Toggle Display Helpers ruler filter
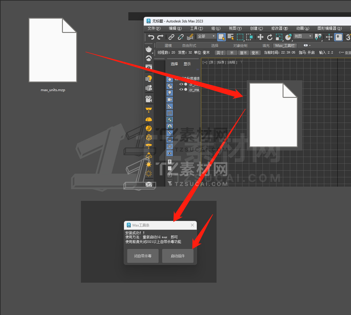 coord(170,106)
